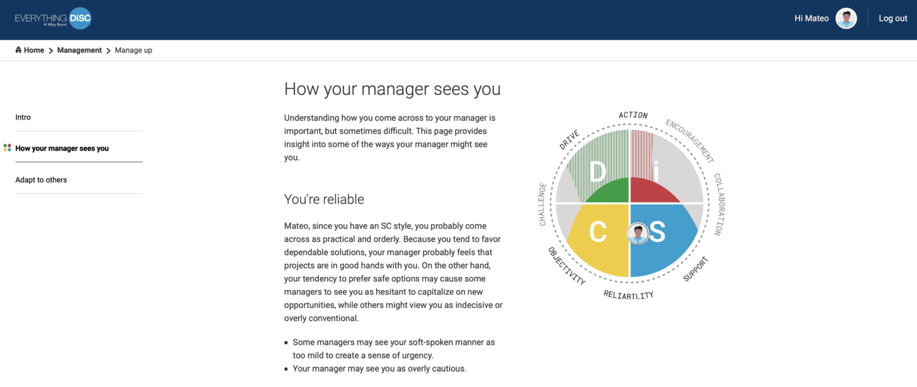Click the Management breadcrumb link
This screenshot has height=387, width=917.
79,50
